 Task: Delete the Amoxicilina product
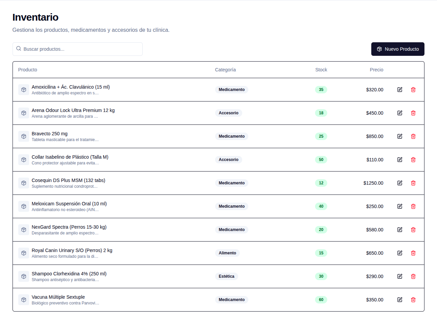[413, 90]
